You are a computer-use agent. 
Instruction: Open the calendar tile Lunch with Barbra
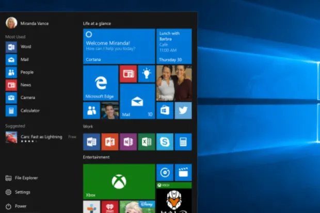174,46
